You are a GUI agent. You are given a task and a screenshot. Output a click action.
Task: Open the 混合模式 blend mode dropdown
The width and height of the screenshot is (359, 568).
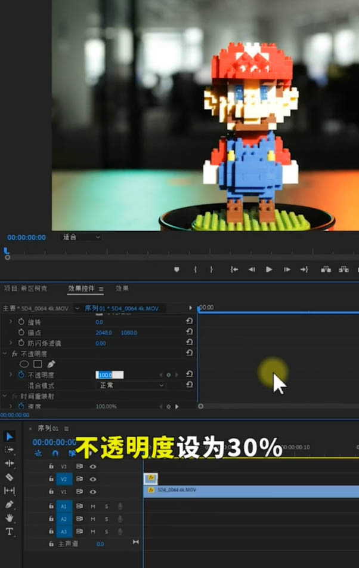[131, 386]
